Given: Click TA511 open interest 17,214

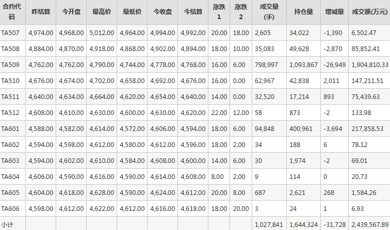Looking at the screenshot, I should tap(299, 97).
